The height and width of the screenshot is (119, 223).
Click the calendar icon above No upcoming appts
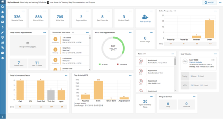[28, 43]
